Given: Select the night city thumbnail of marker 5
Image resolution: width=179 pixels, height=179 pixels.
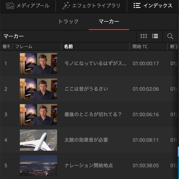Looking at the screenshot, I should (x=38, y=165).
